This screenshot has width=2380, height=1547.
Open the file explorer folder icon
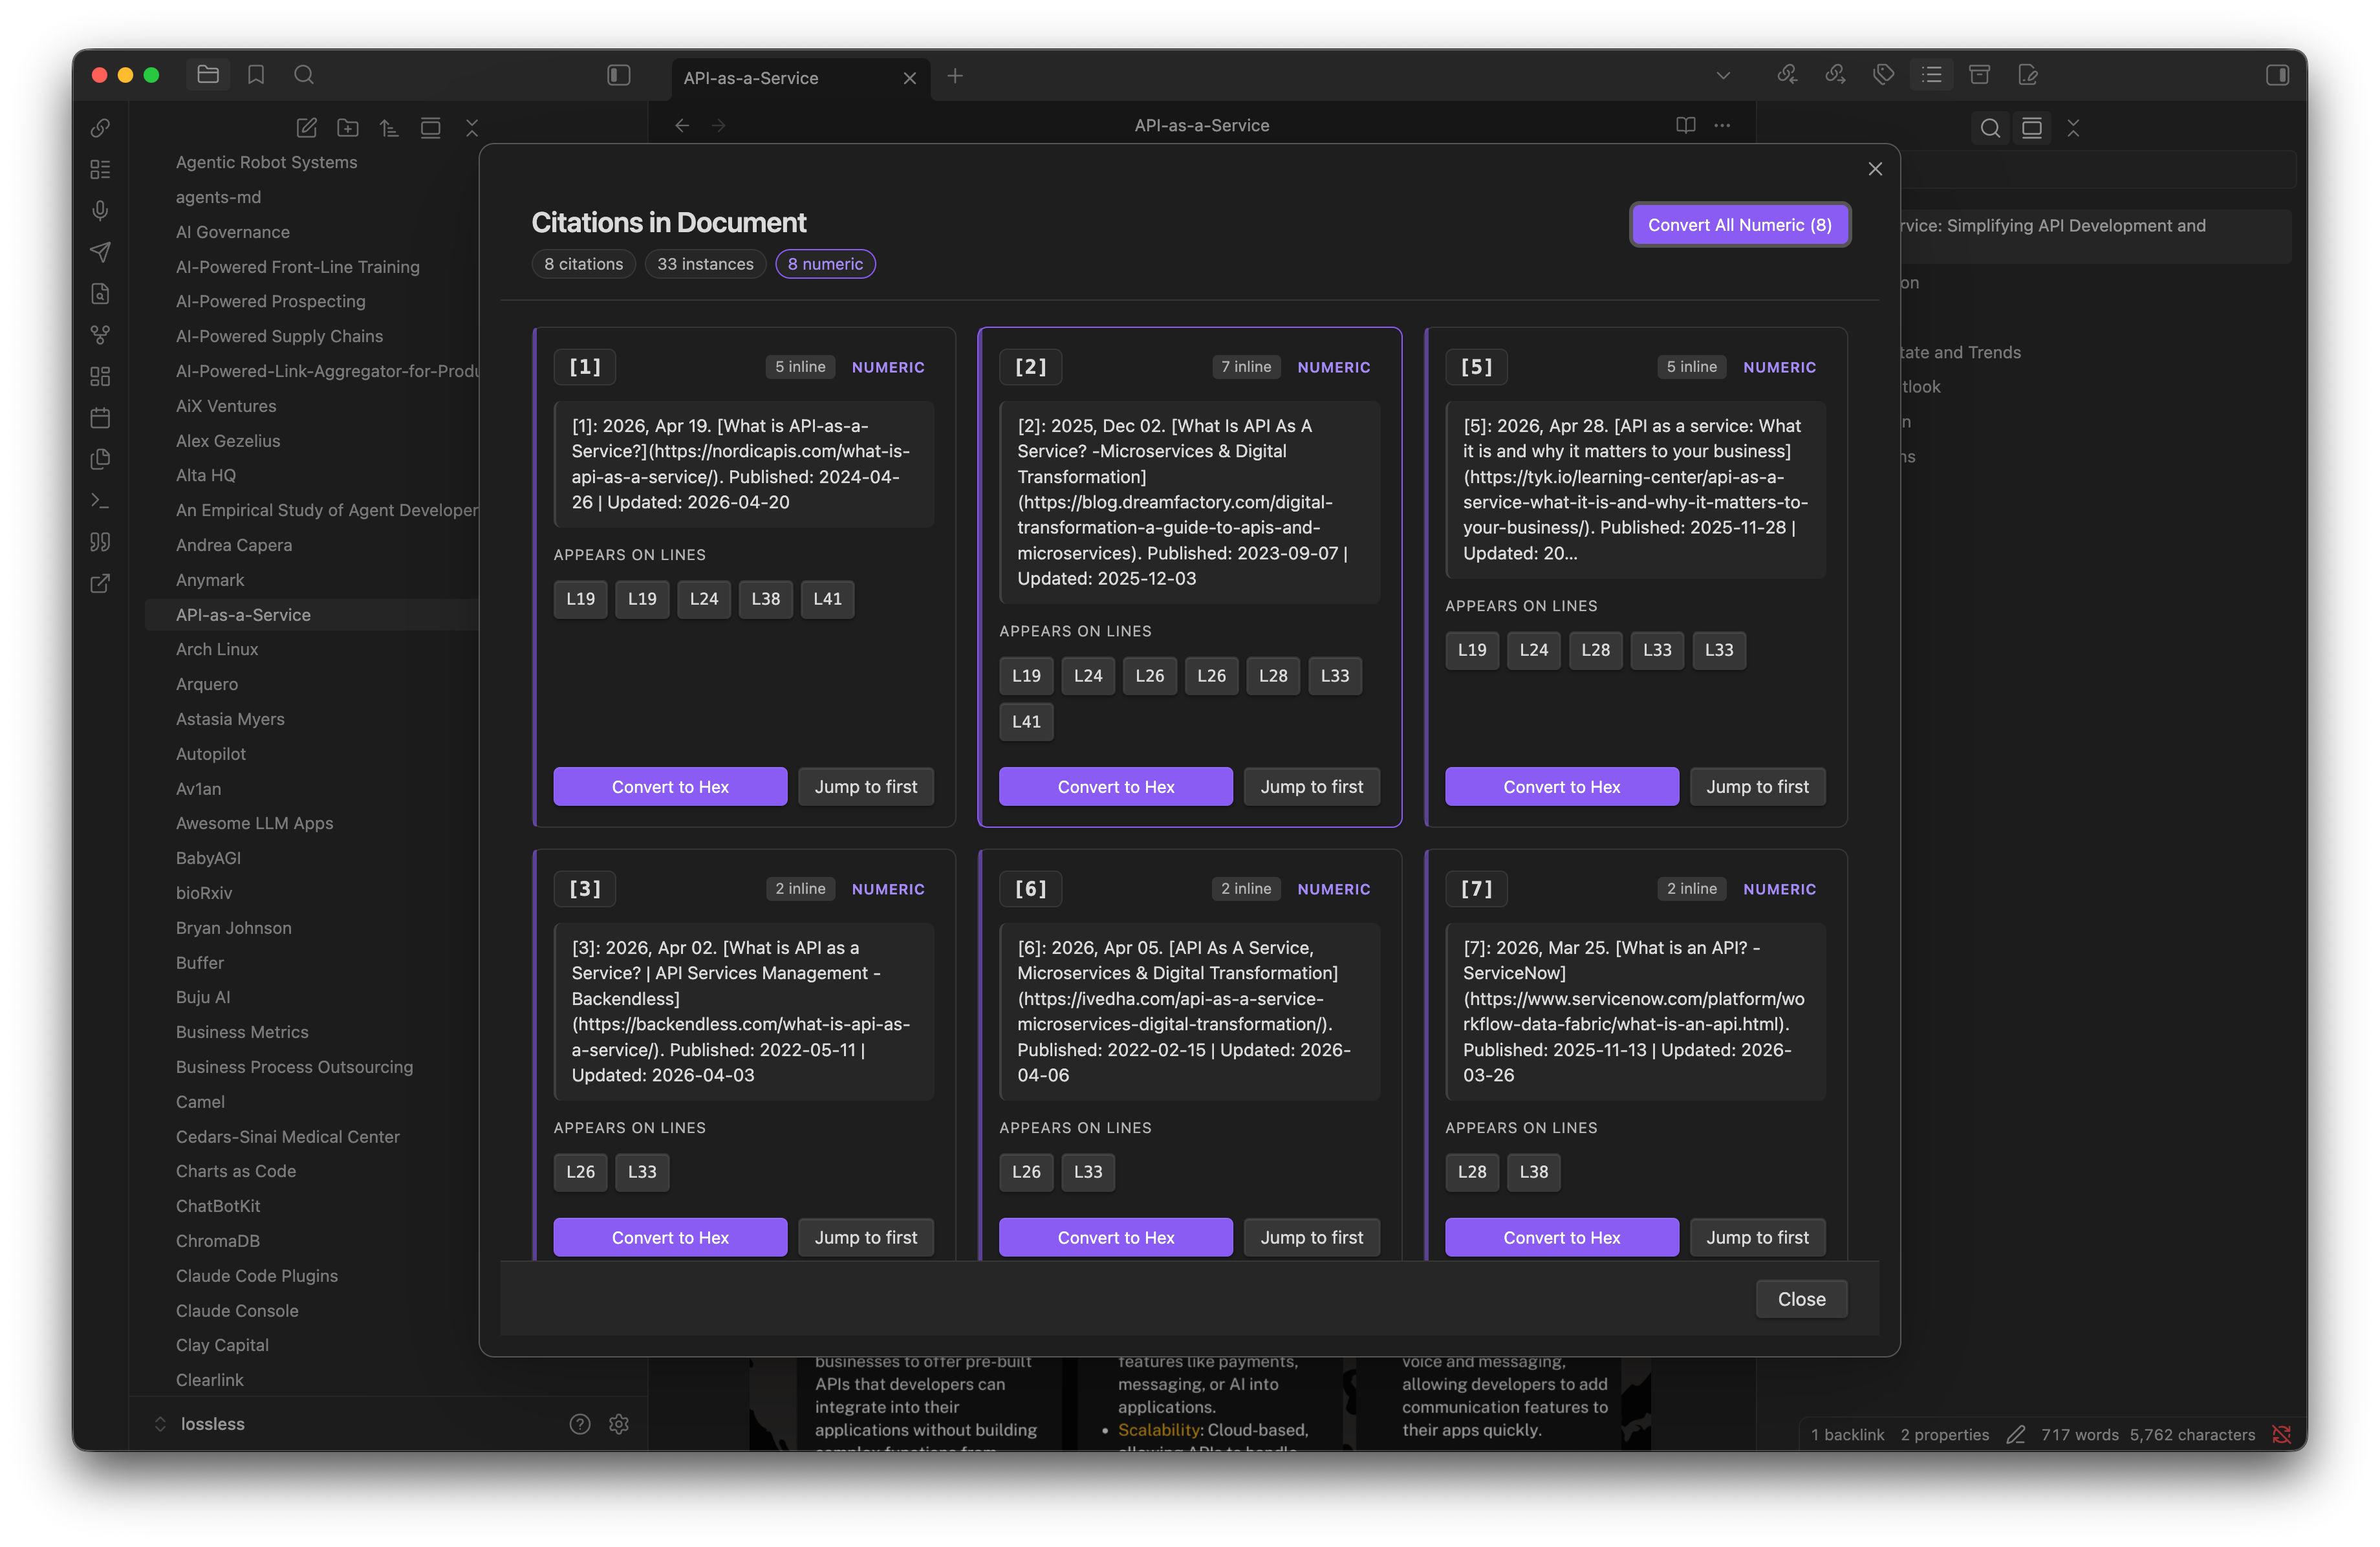point(208,75)
